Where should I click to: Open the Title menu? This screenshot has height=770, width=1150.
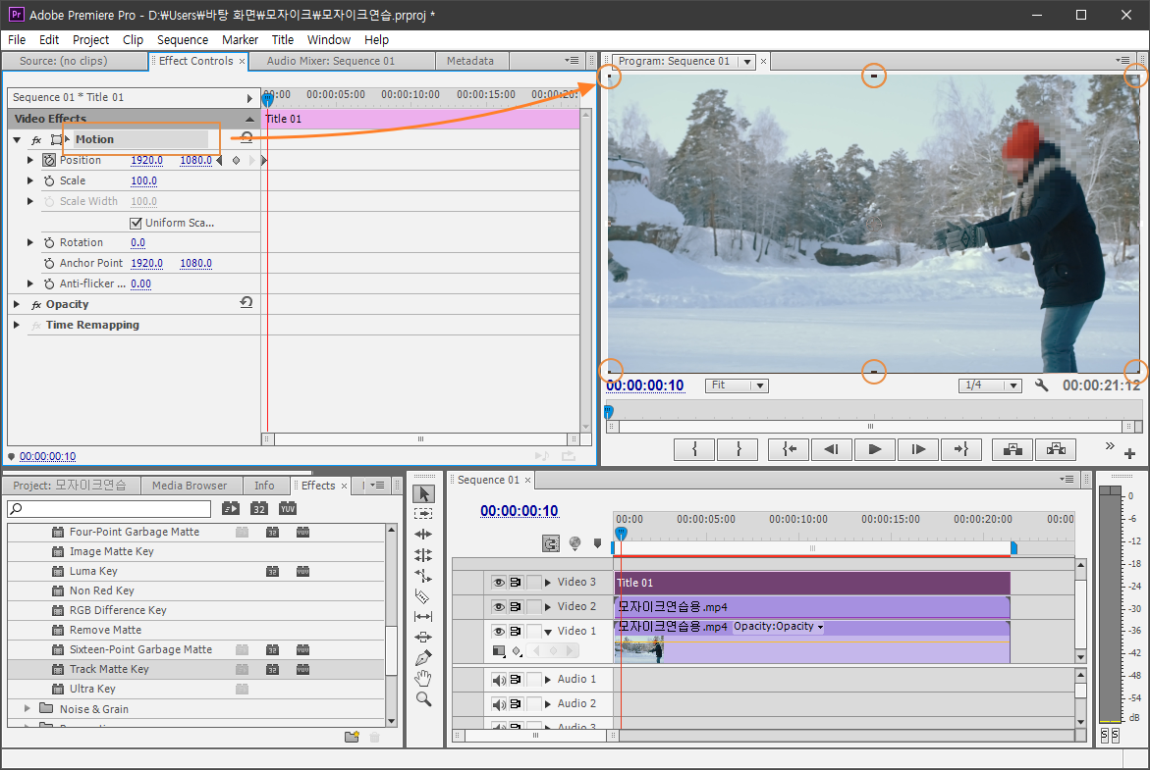[283, 39]
